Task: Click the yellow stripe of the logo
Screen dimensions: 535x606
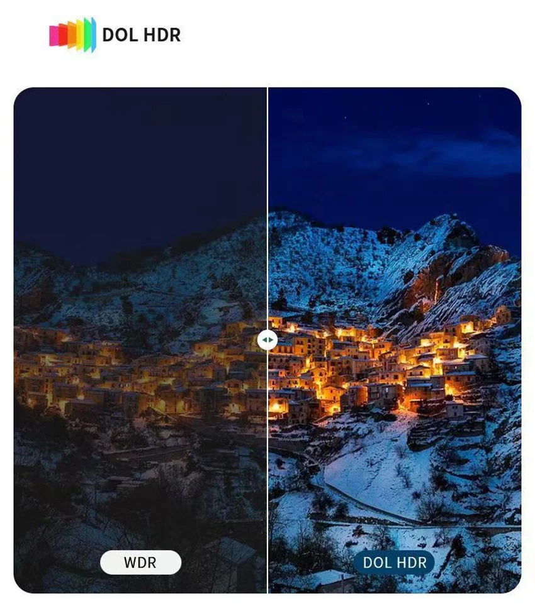Action: [x=80, y=35]
